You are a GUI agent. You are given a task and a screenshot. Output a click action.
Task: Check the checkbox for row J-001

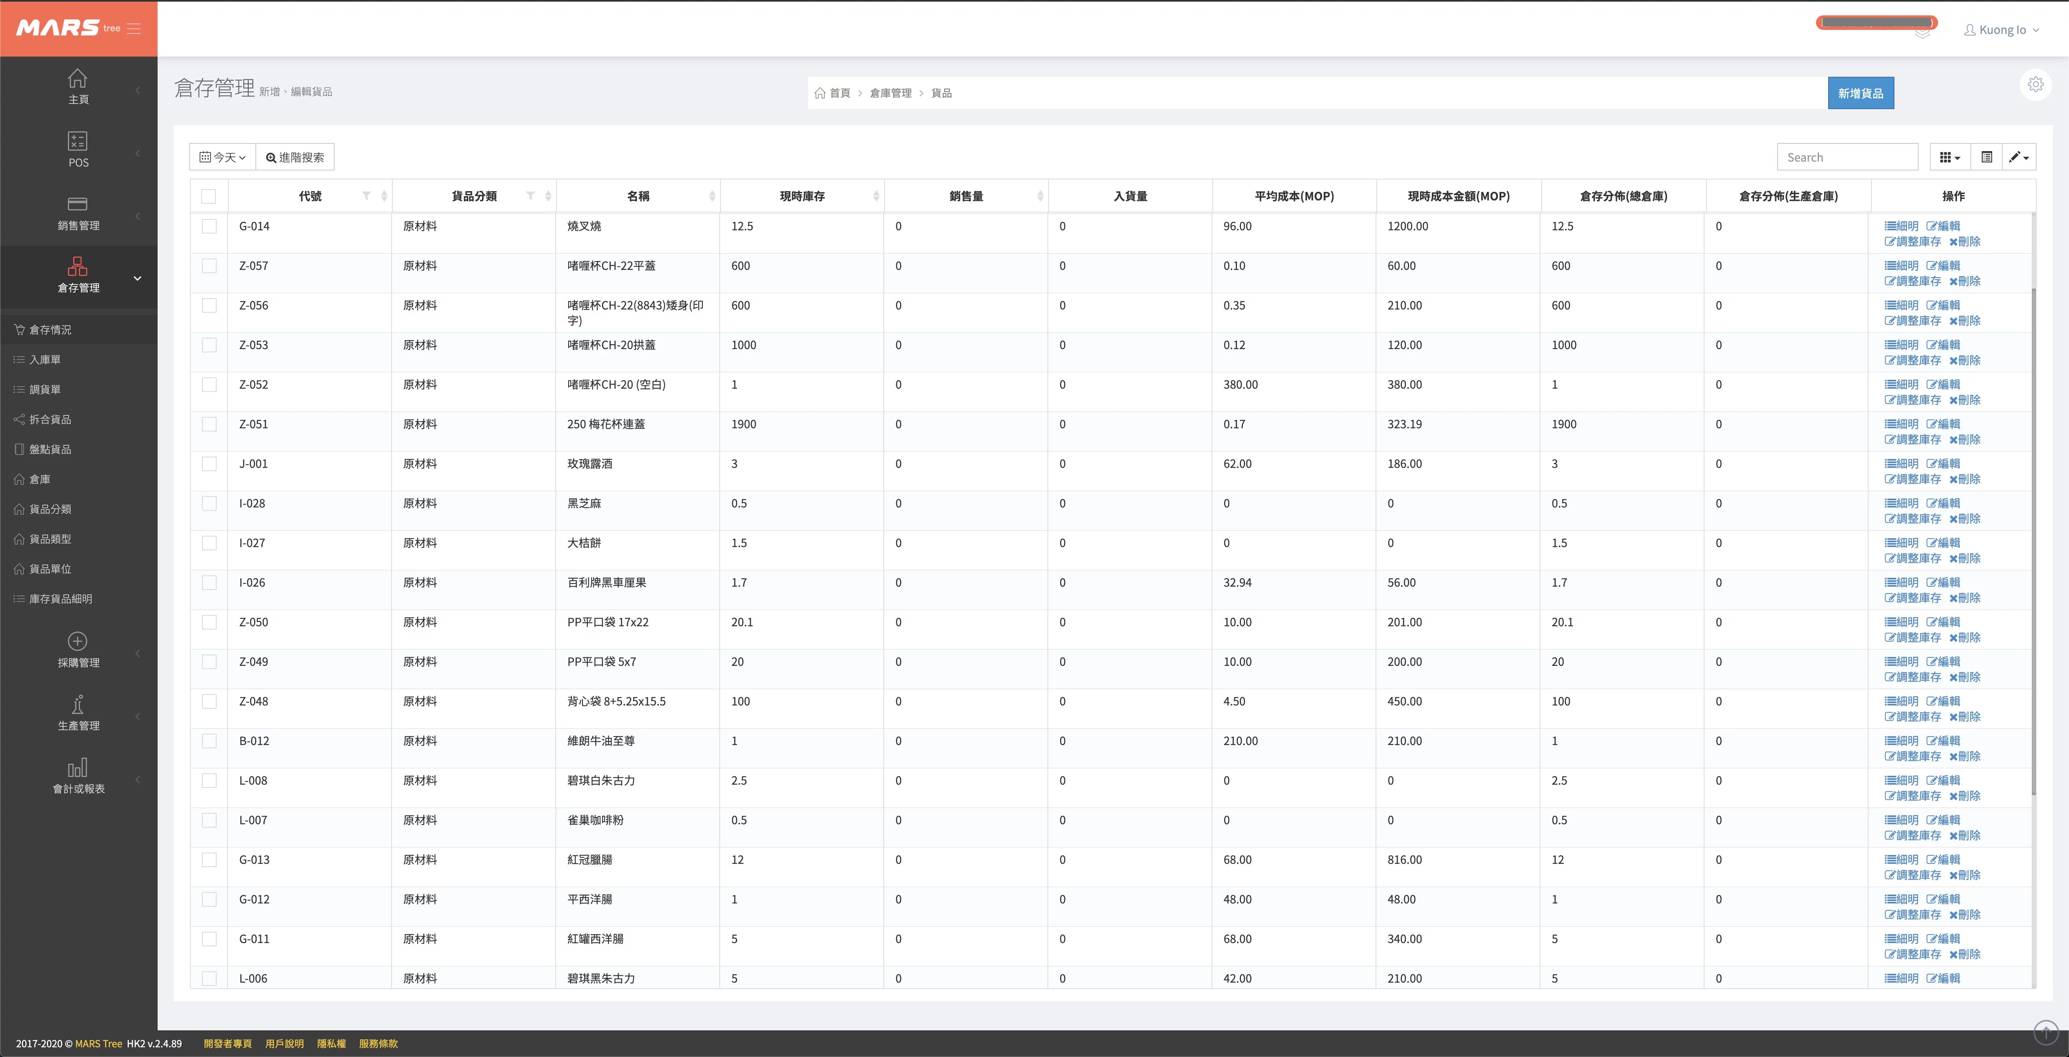point(209,463)
